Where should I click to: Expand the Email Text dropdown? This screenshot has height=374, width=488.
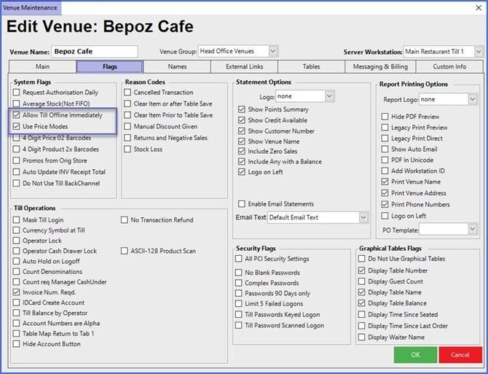pos(363,217)
